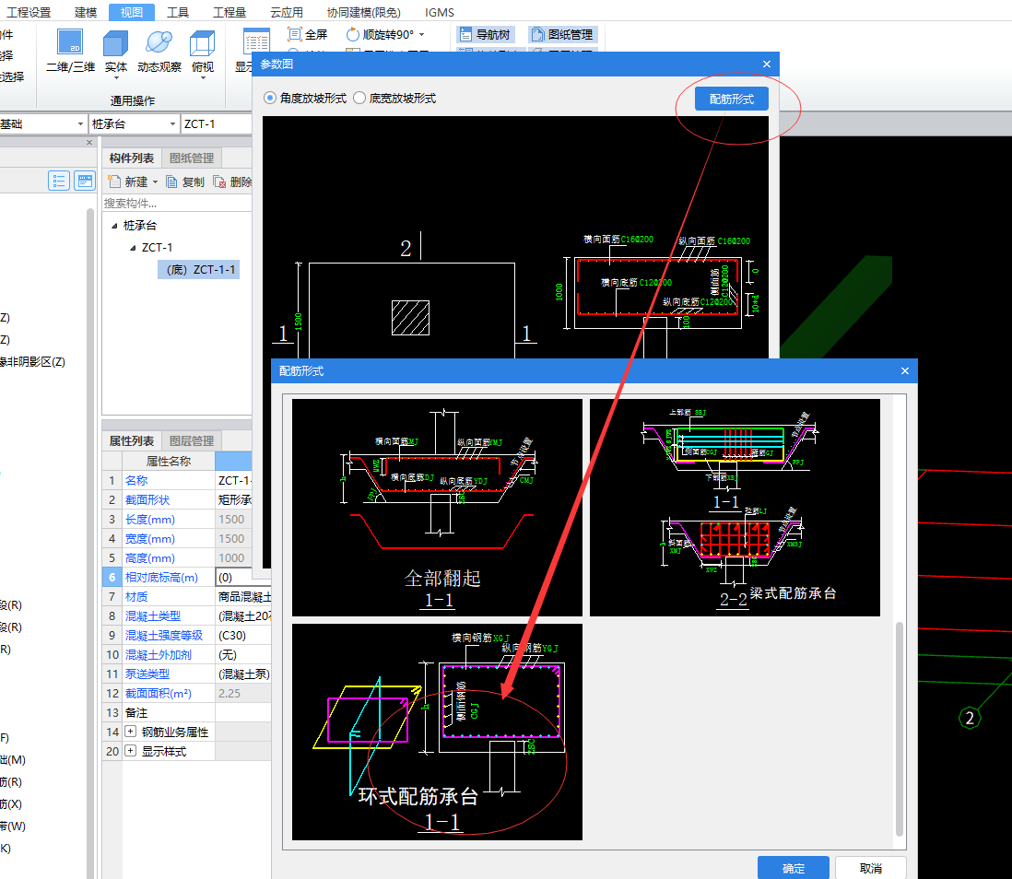
Task: Open the 协同建模(限免) tab
Action: point(363,12)
